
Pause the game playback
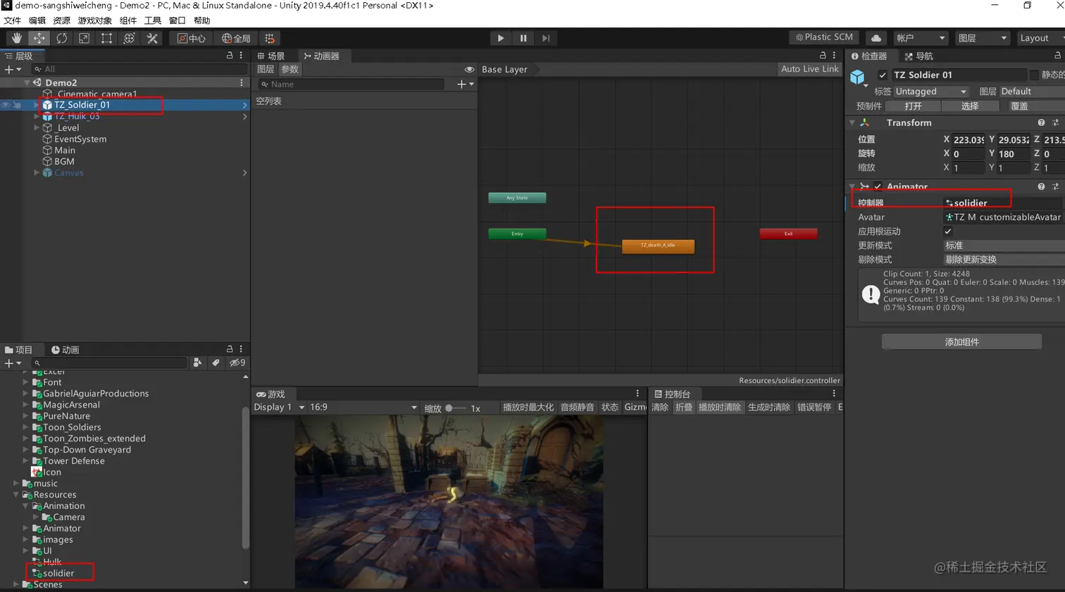click(x=523, y=38)
